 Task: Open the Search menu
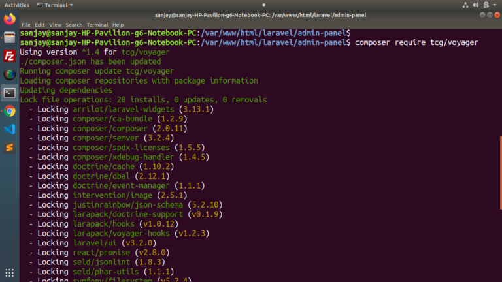pyautogui.click(x=74, y=25)
